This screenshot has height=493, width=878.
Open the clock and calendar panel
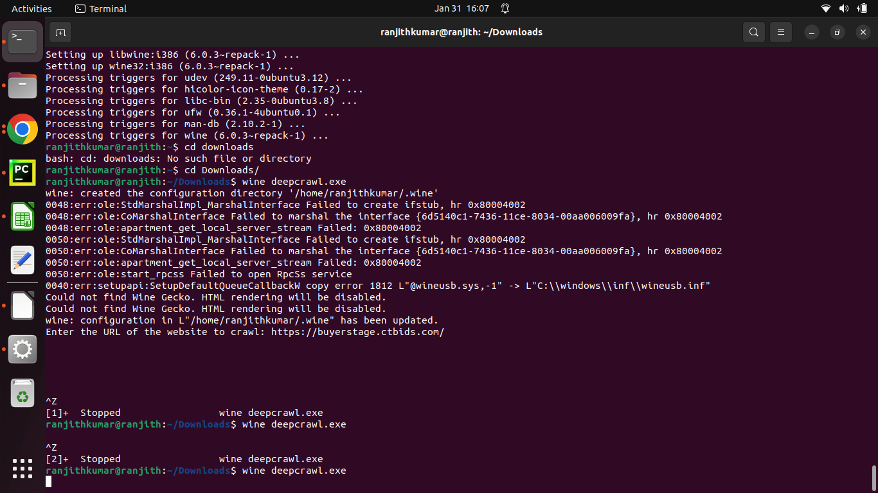coord(461,8)
